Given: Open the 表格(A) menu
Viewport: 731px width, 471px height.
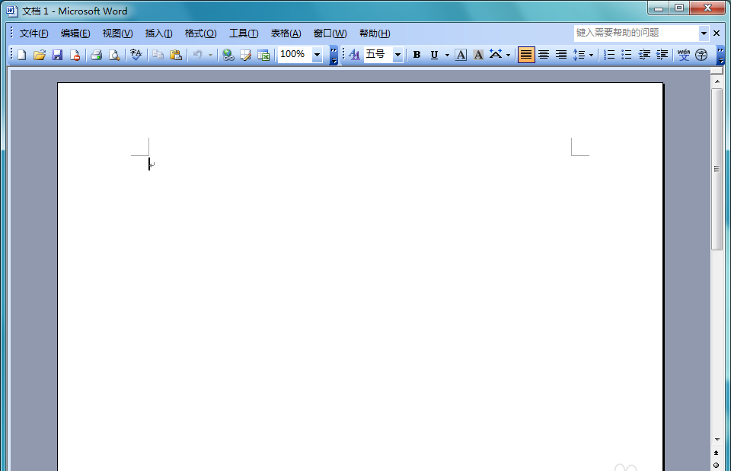Looking at the screenshot, I should click(x=286, y=33).
